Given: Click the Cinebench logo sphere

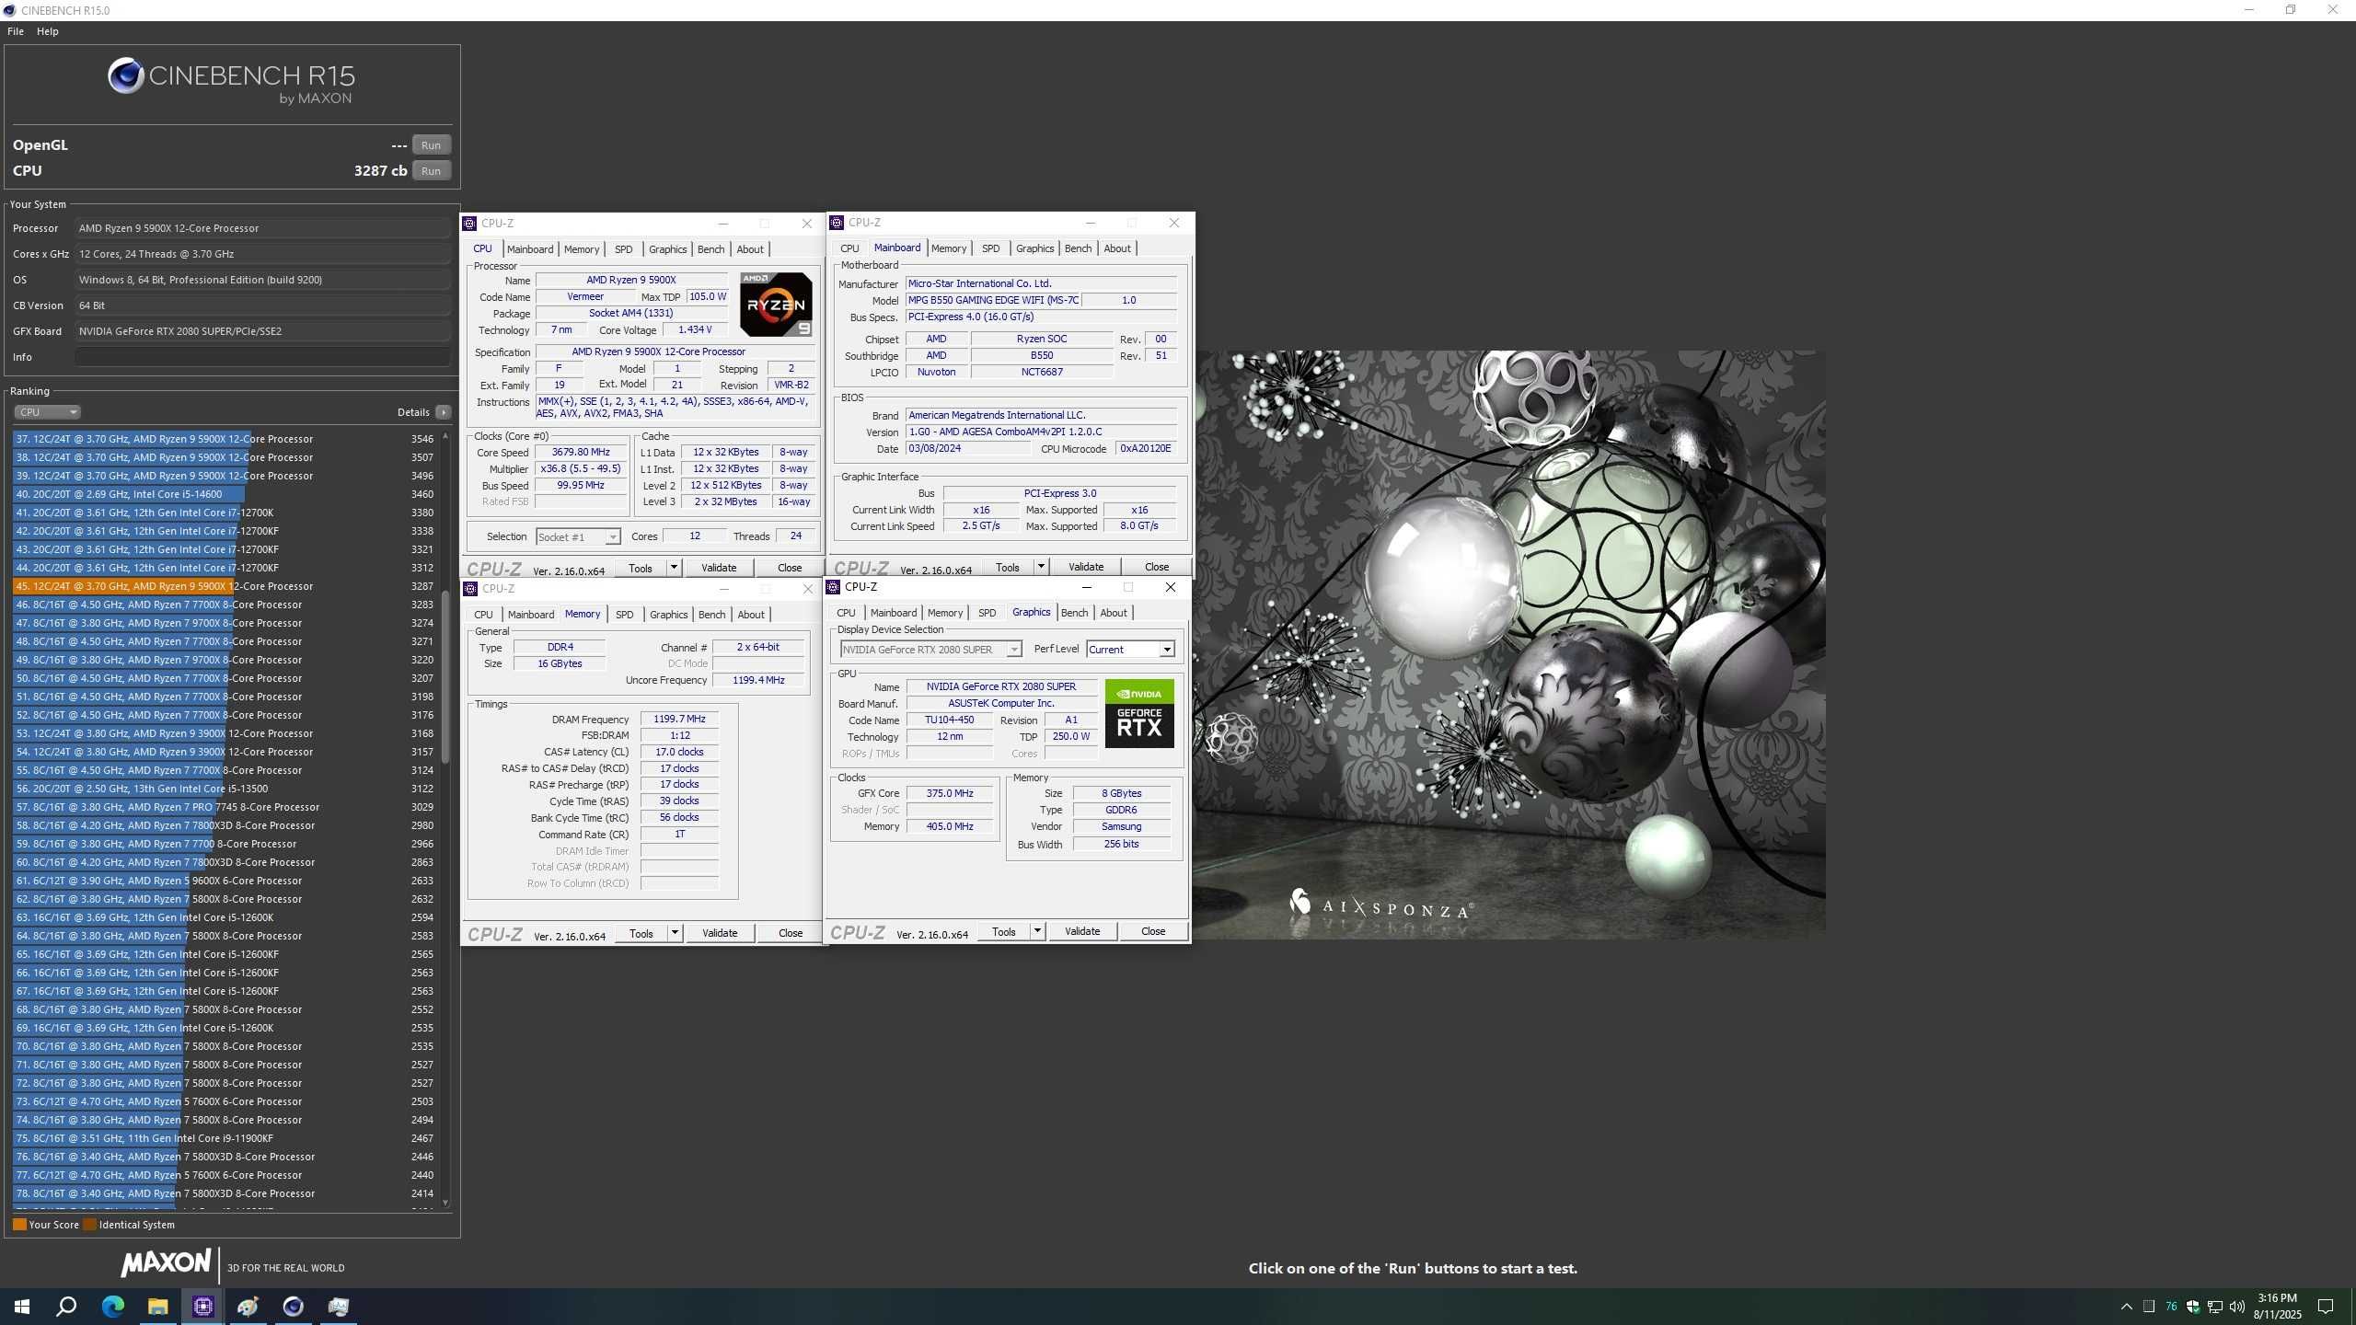Looking at the screenshot, I should (126, 75).
